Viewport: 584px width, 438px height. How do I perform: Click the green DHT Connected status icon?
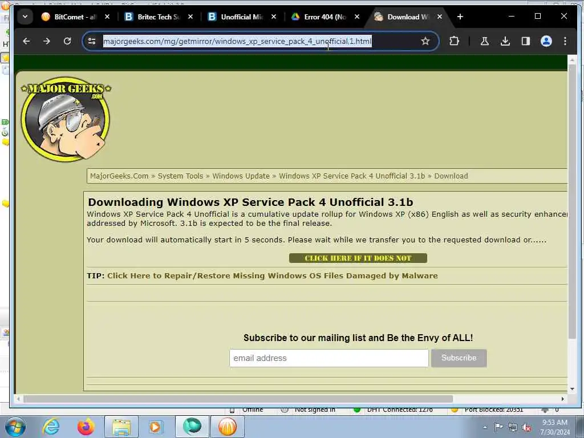click(x=357, y=409)
